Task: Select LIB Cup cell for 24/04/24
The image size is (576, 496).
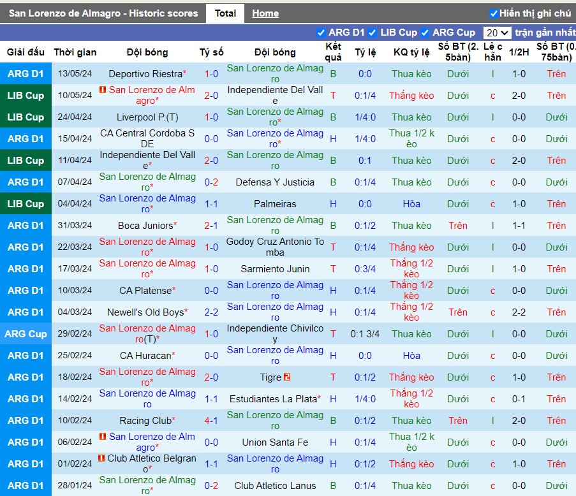Action: (x=26, y=117)
